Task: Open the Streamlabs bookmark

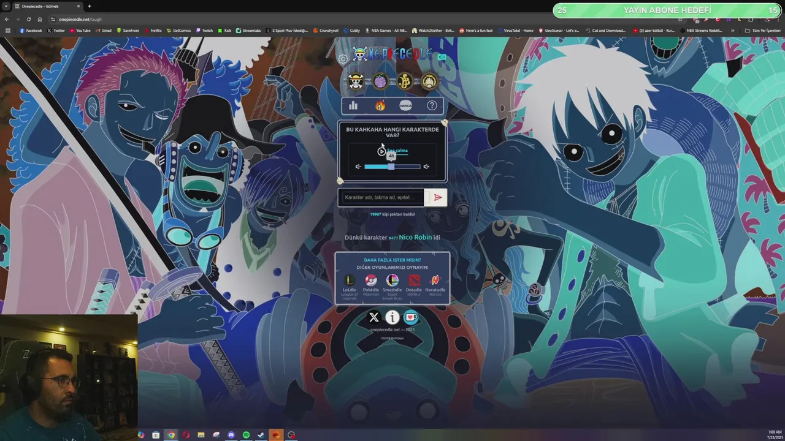Action: coord(248,30)
